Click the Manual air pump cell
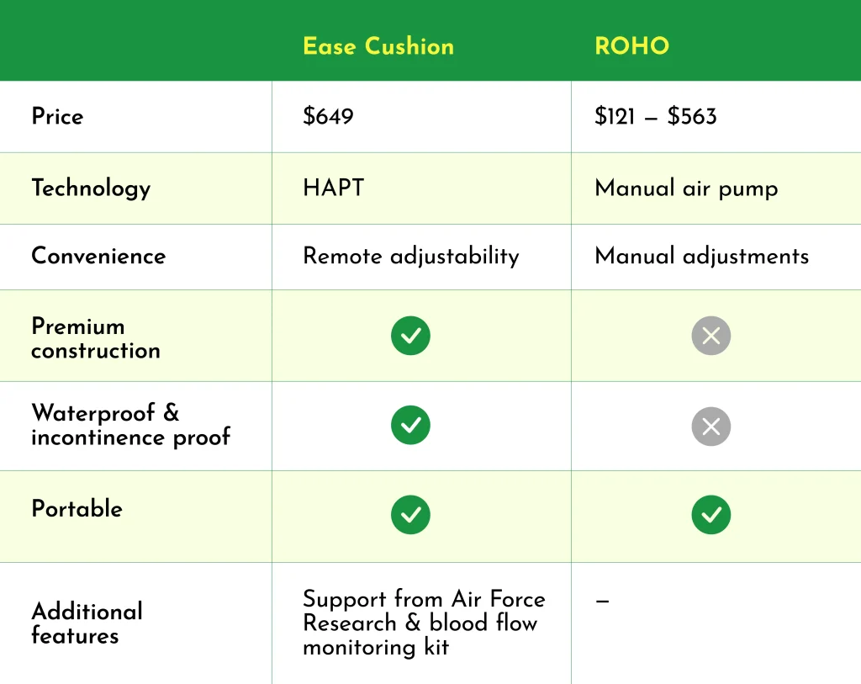The image size is (861, 684). click(x=686, y=188)
